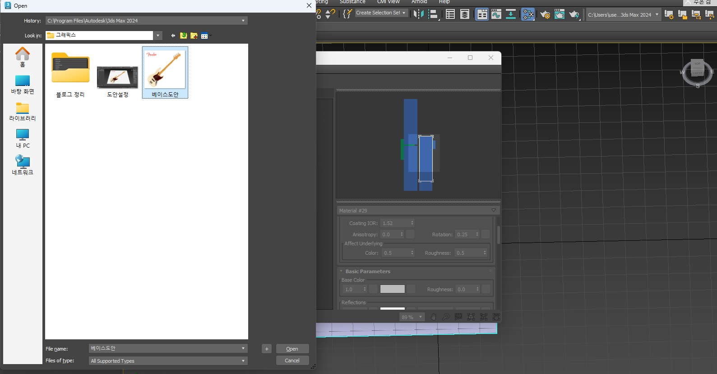The height and width of the screenshot is (374, 717).
Task: Click the Cancel button
Action: coord(292,360)
